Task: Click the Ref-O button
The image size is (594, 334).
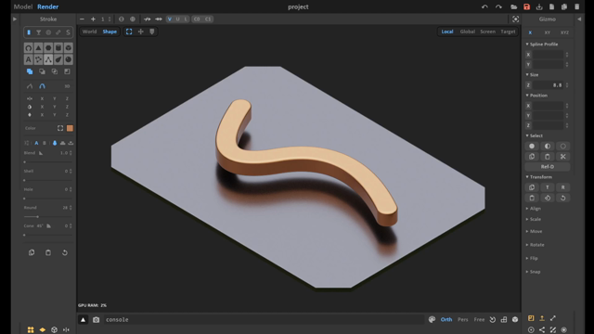Action: pos(548,167)
